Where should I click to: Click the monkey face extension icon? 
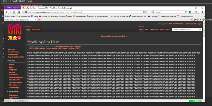click(x=197, y=20)
